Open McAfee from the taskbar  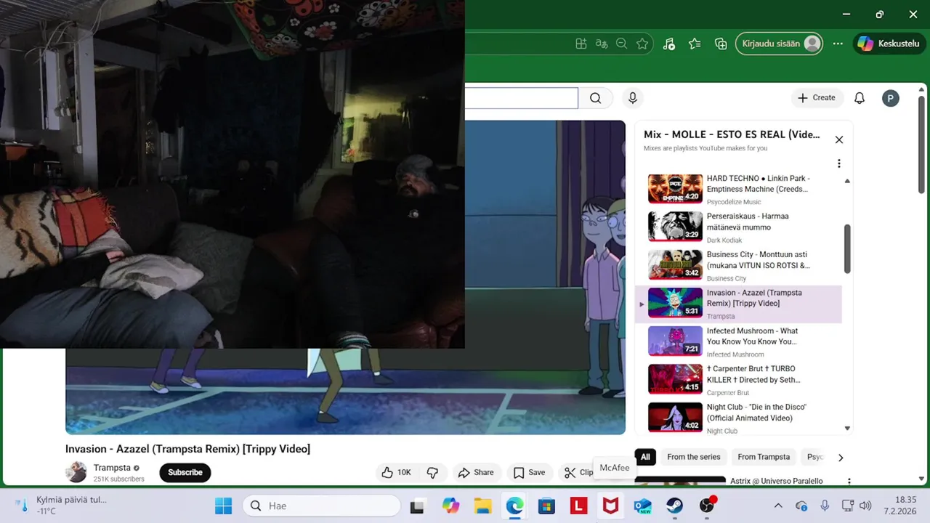tap(610, 506)
